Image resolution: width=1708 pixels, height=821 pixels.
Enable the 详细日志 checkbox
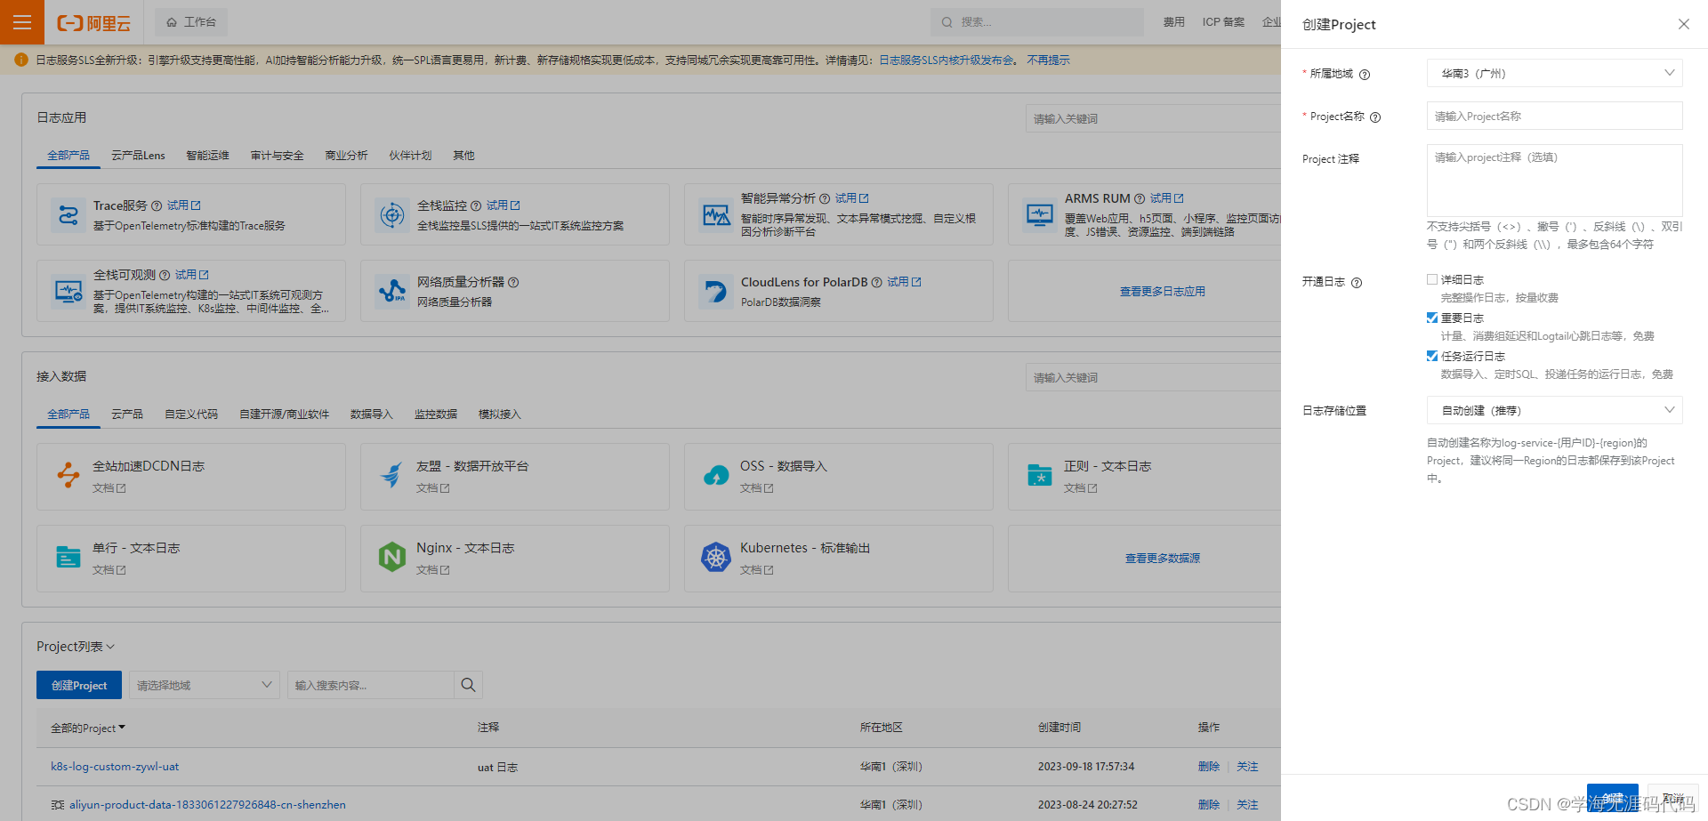[1432, 279]
